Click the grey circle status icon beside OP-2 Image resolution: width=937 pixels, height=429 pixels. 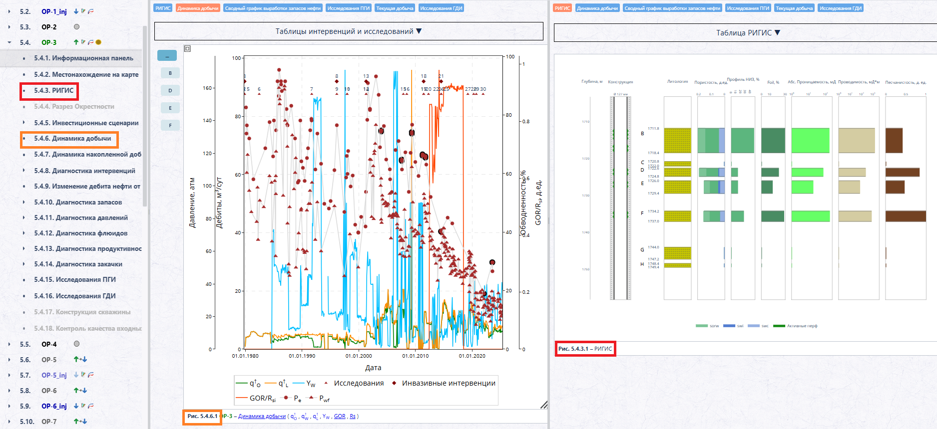point(76,27)
